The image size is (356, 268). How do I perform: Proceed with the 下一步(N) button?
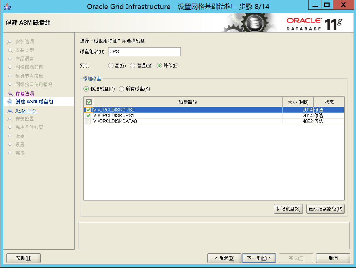[x=259, y=258]
